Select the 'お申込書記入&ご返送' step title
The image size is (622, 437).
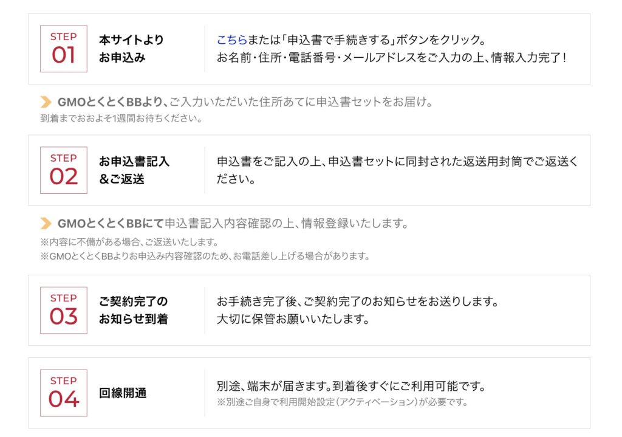134,170
